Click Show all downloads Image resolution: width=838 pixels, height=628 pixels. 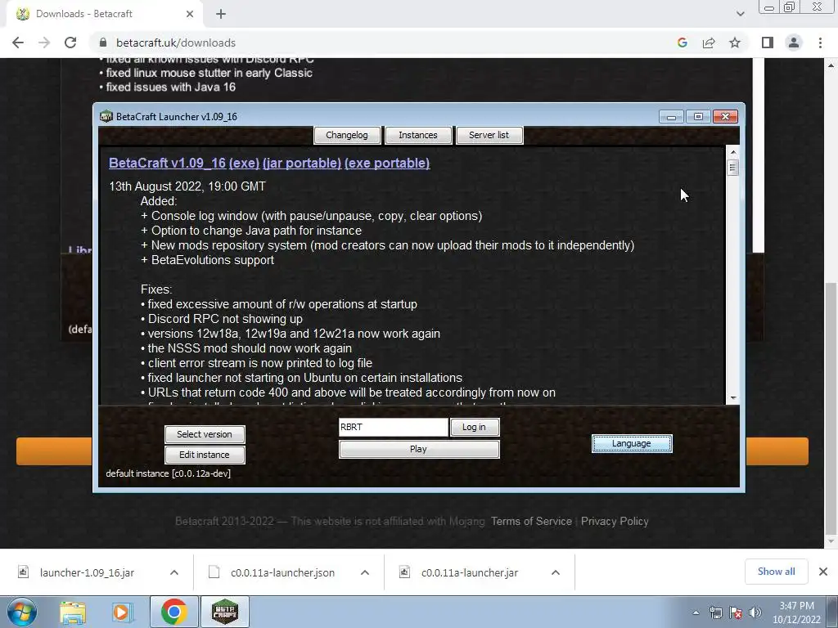(x=776, y=572)
